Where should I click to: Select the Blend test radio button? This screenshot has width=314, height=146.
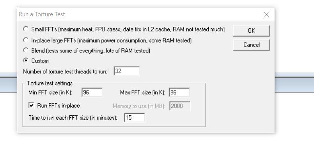pos(26,50)
